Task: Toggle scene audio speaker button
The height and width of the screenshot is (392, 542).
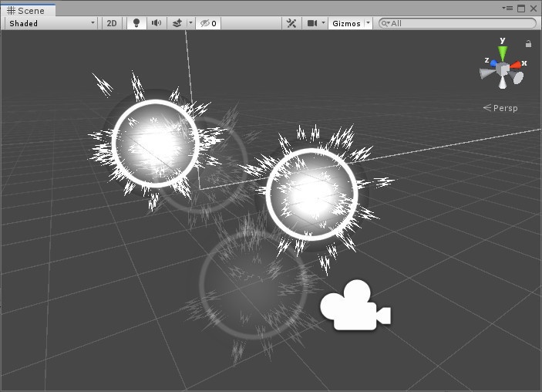Action: pos(157,23)
